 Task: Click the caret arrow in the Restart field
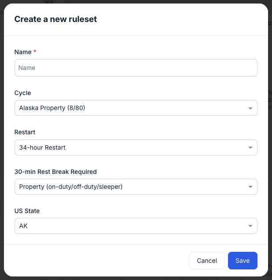tap(250, 147)
